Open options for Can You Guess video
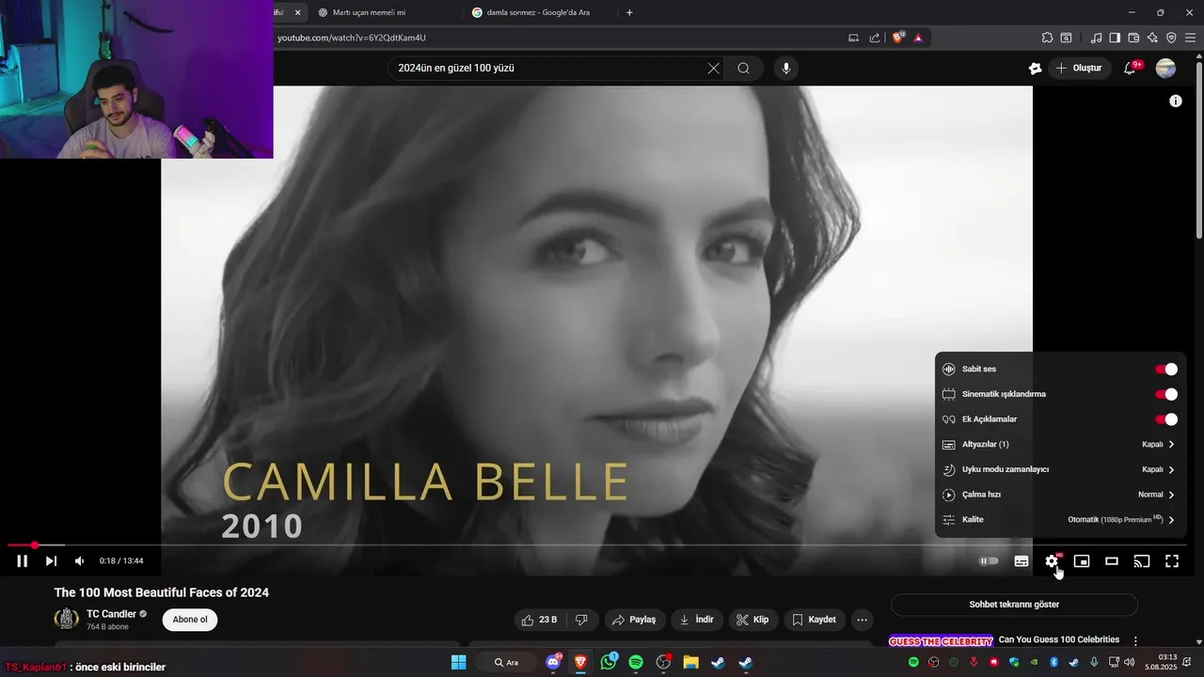This screenshot has height=677, width=1204. [1135, 640]
